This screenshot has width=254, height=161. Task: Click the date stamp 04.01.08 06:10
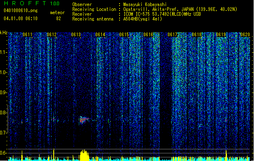[x=21, y=18]
